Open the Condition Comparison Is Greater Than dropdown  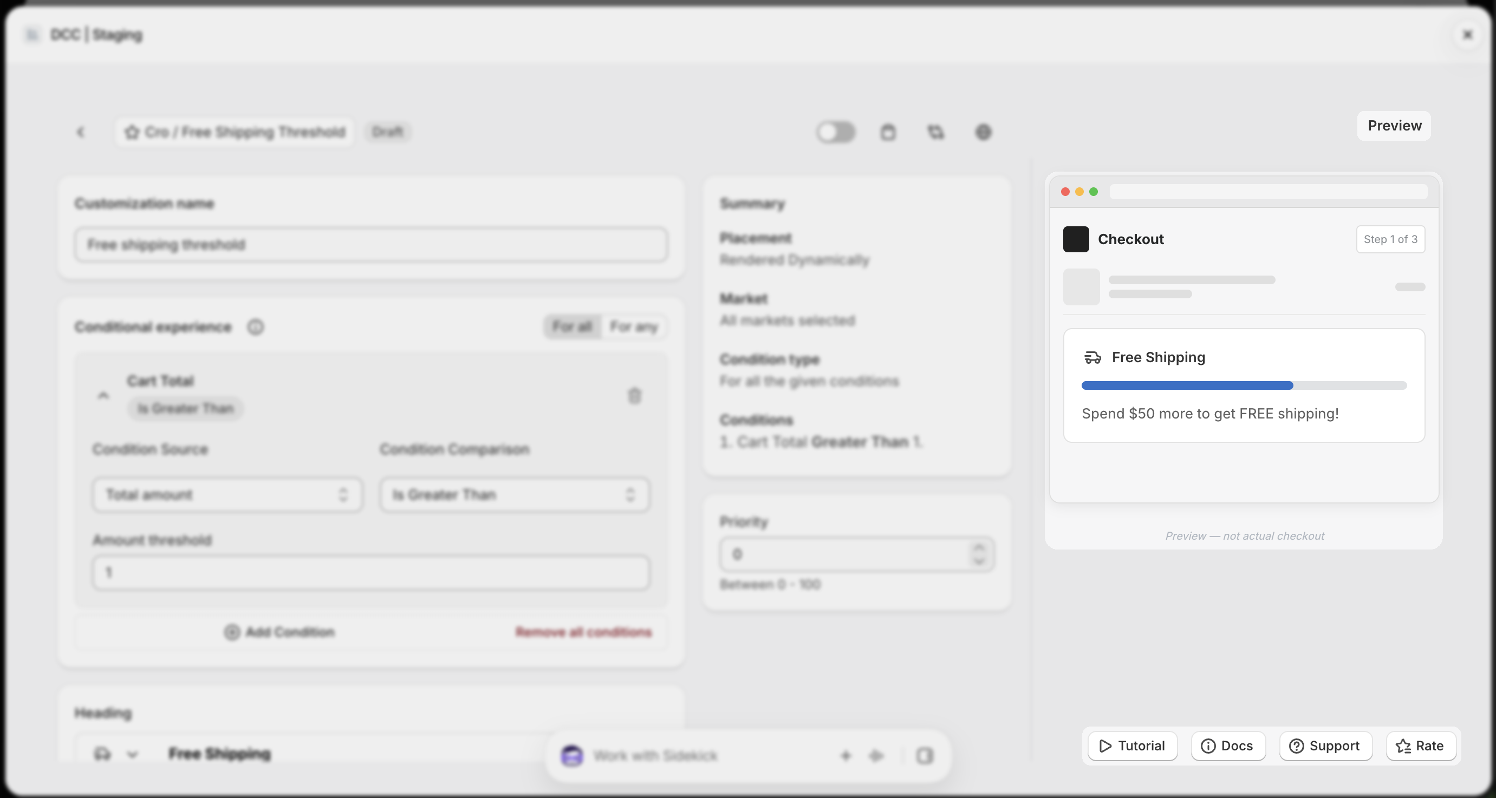(x=515, y=494)
